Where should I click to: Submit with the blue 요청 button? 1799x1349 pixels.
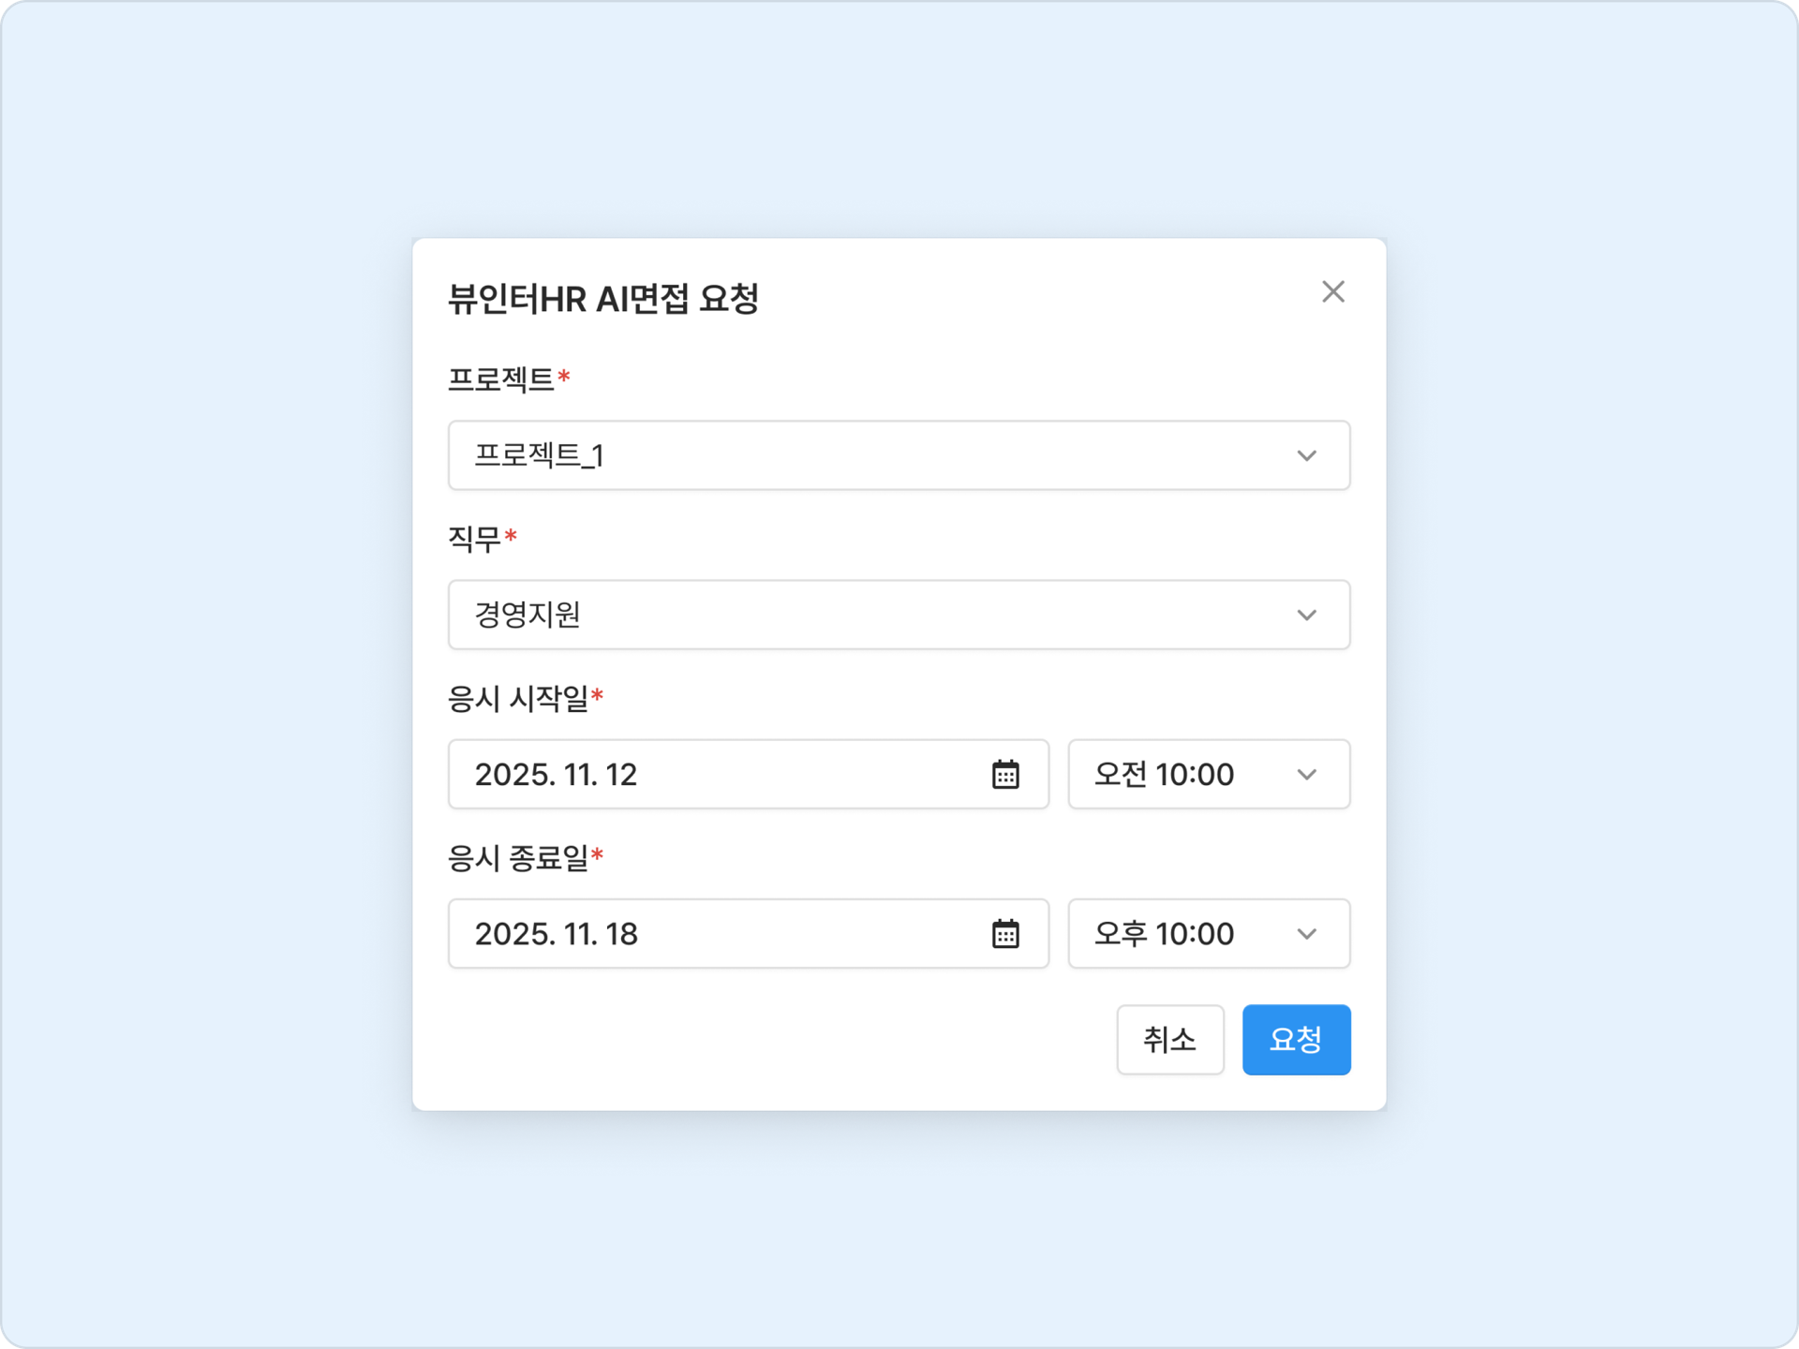[x=1296, y=1040]
